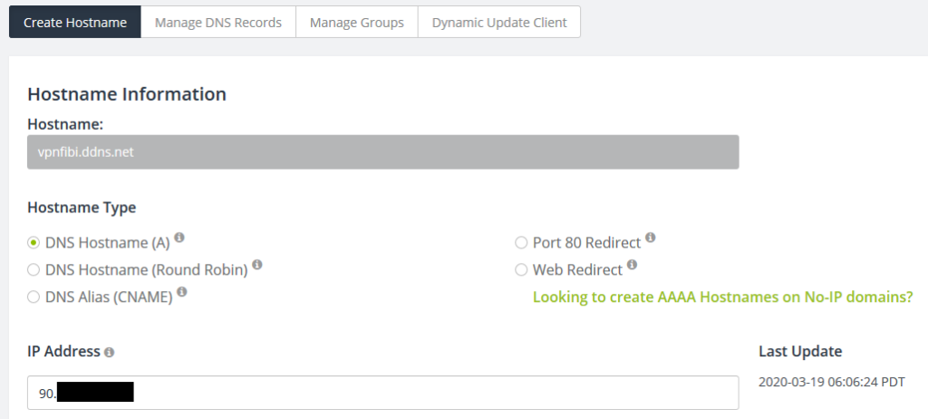Go to Manage Groups tab
928x419 pixels.
(x=356, y=23)
